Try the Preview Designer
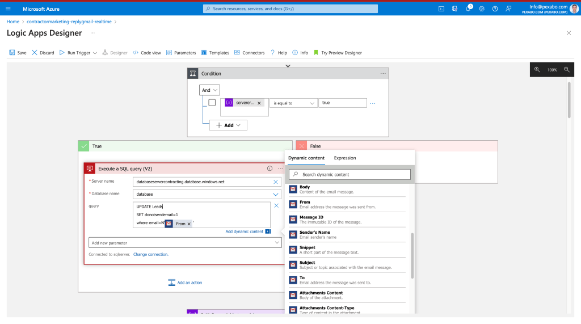581x324 pixels. [x=338, y=53]
